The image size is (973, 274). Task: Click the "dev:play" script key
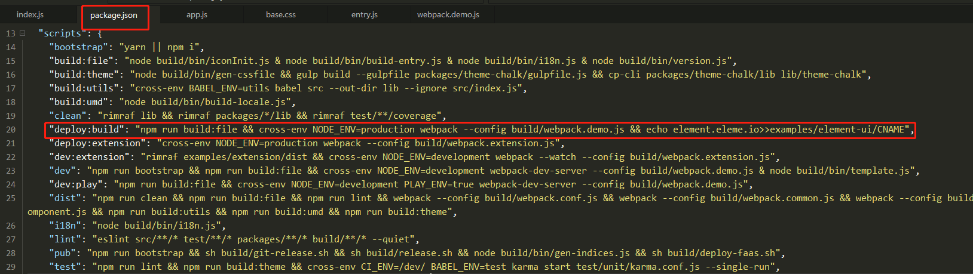76,184
